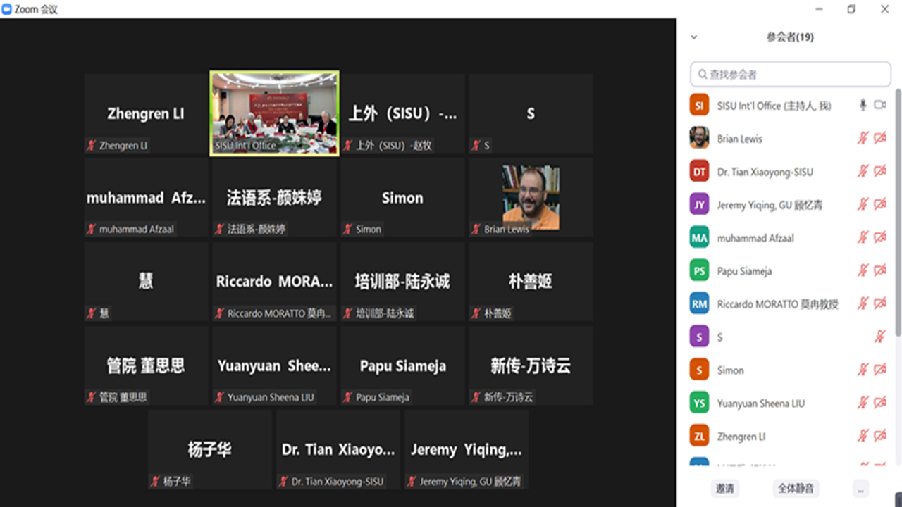This screenshot has height=507, width=902.
Task: Toggle mute for participant S in list
Action: tap(879, 337)
